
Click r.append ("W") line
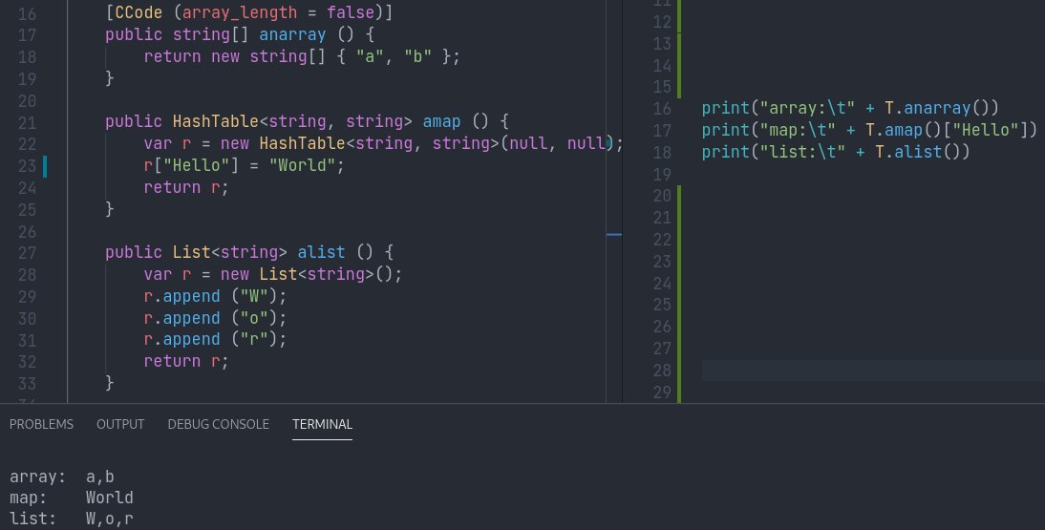[215, 296]
